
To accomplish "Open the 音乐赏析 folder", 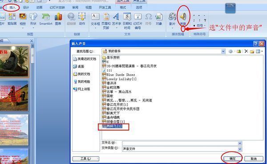I will coord(111,57).
